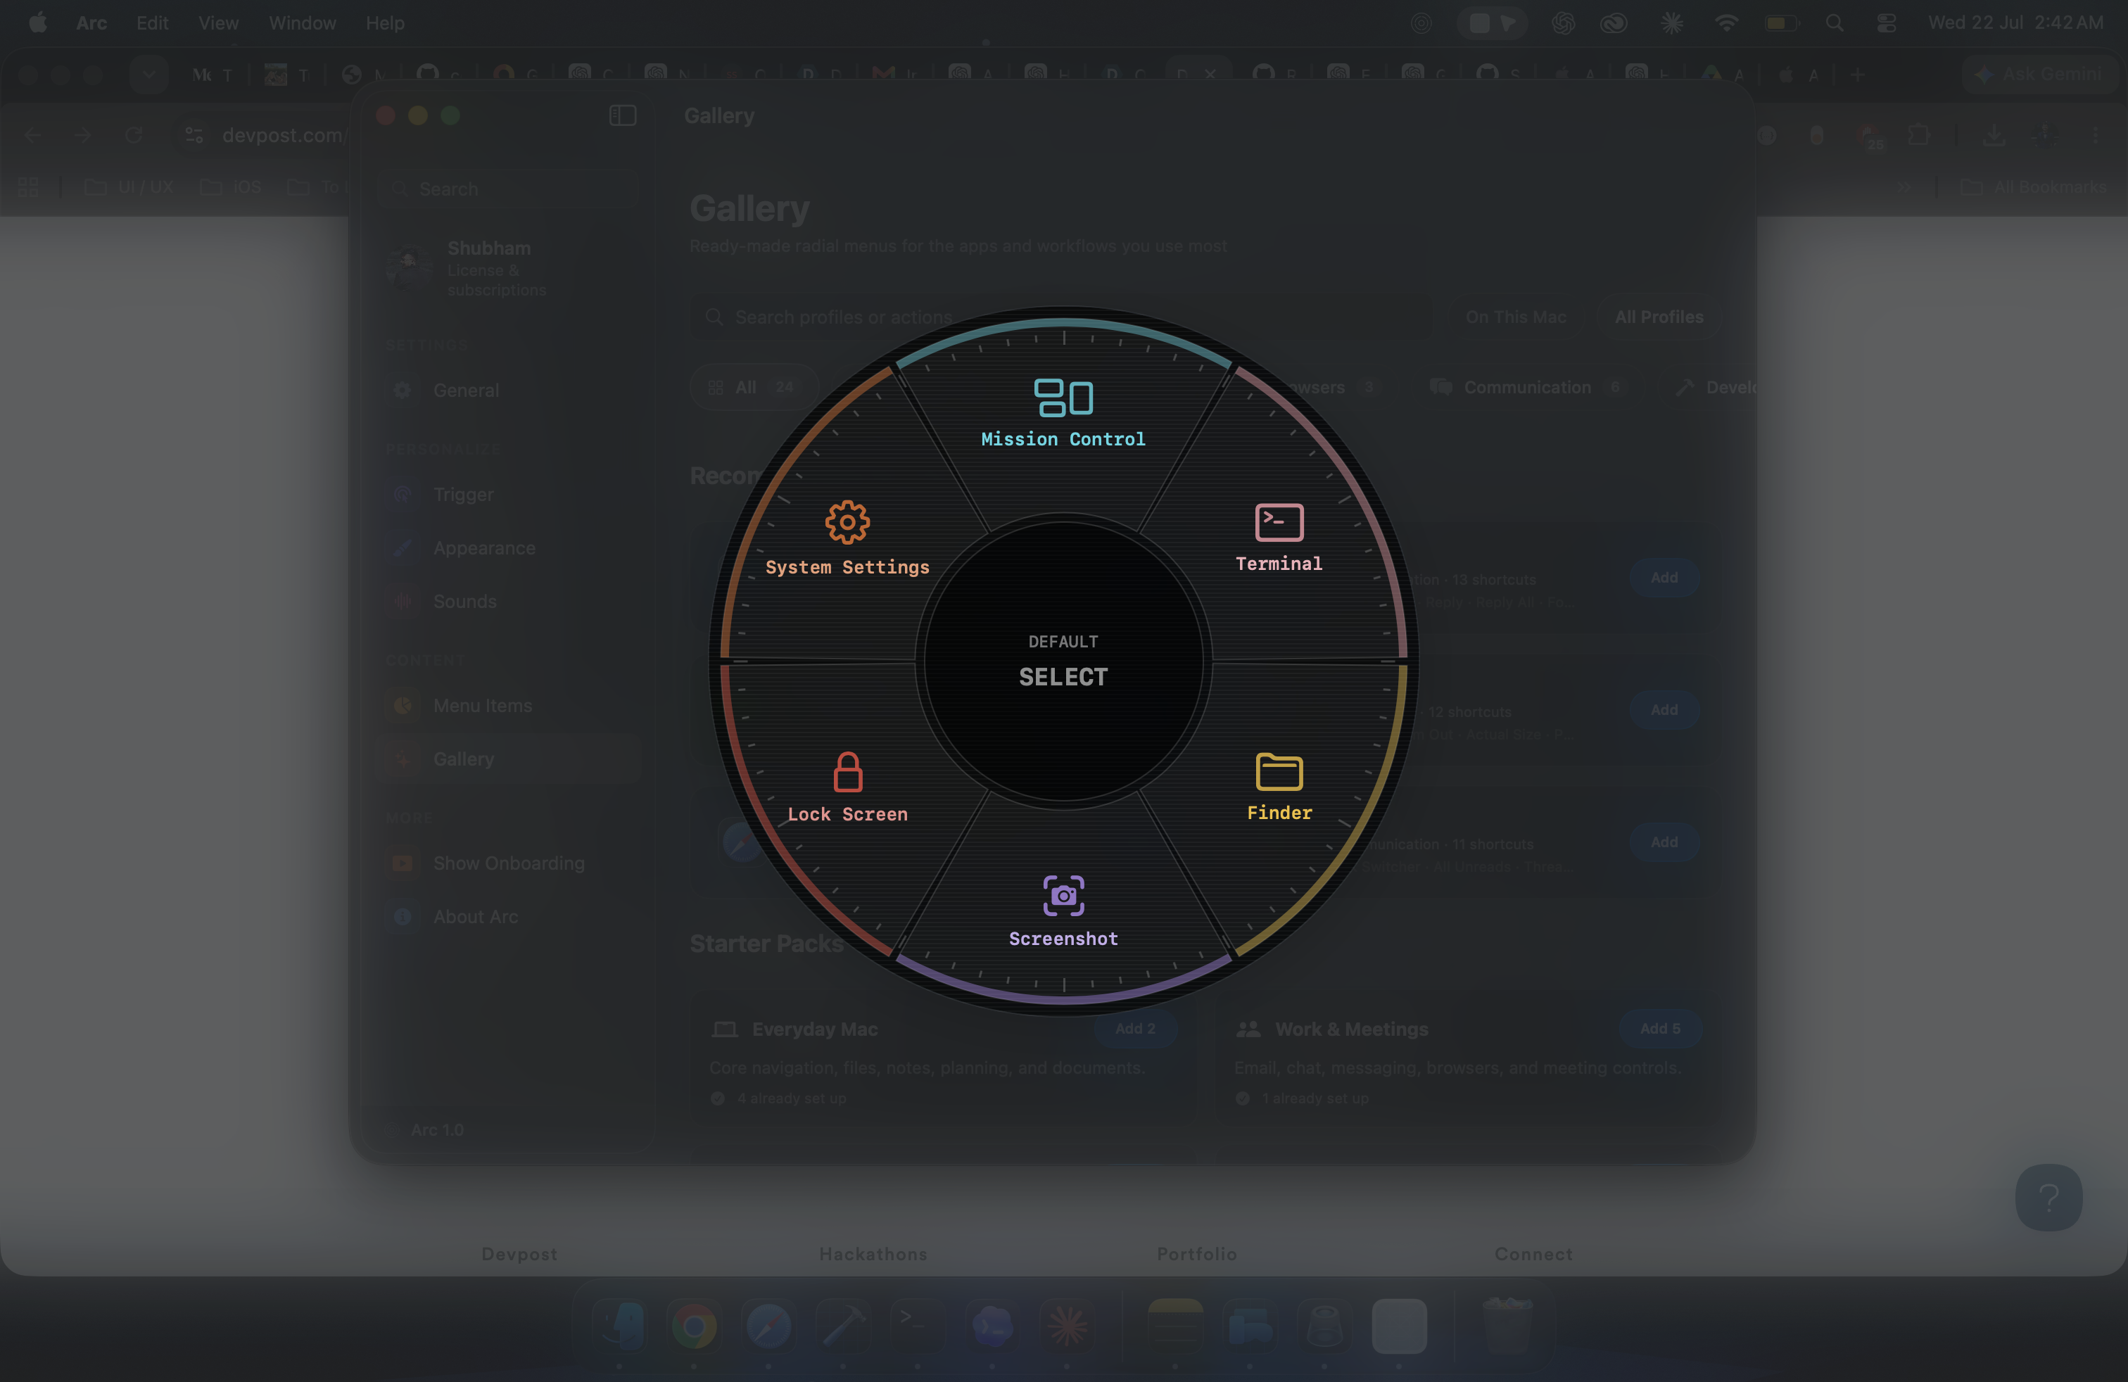
Task: Click the Wi-Fi status icon
Action: coord(1725,23)
